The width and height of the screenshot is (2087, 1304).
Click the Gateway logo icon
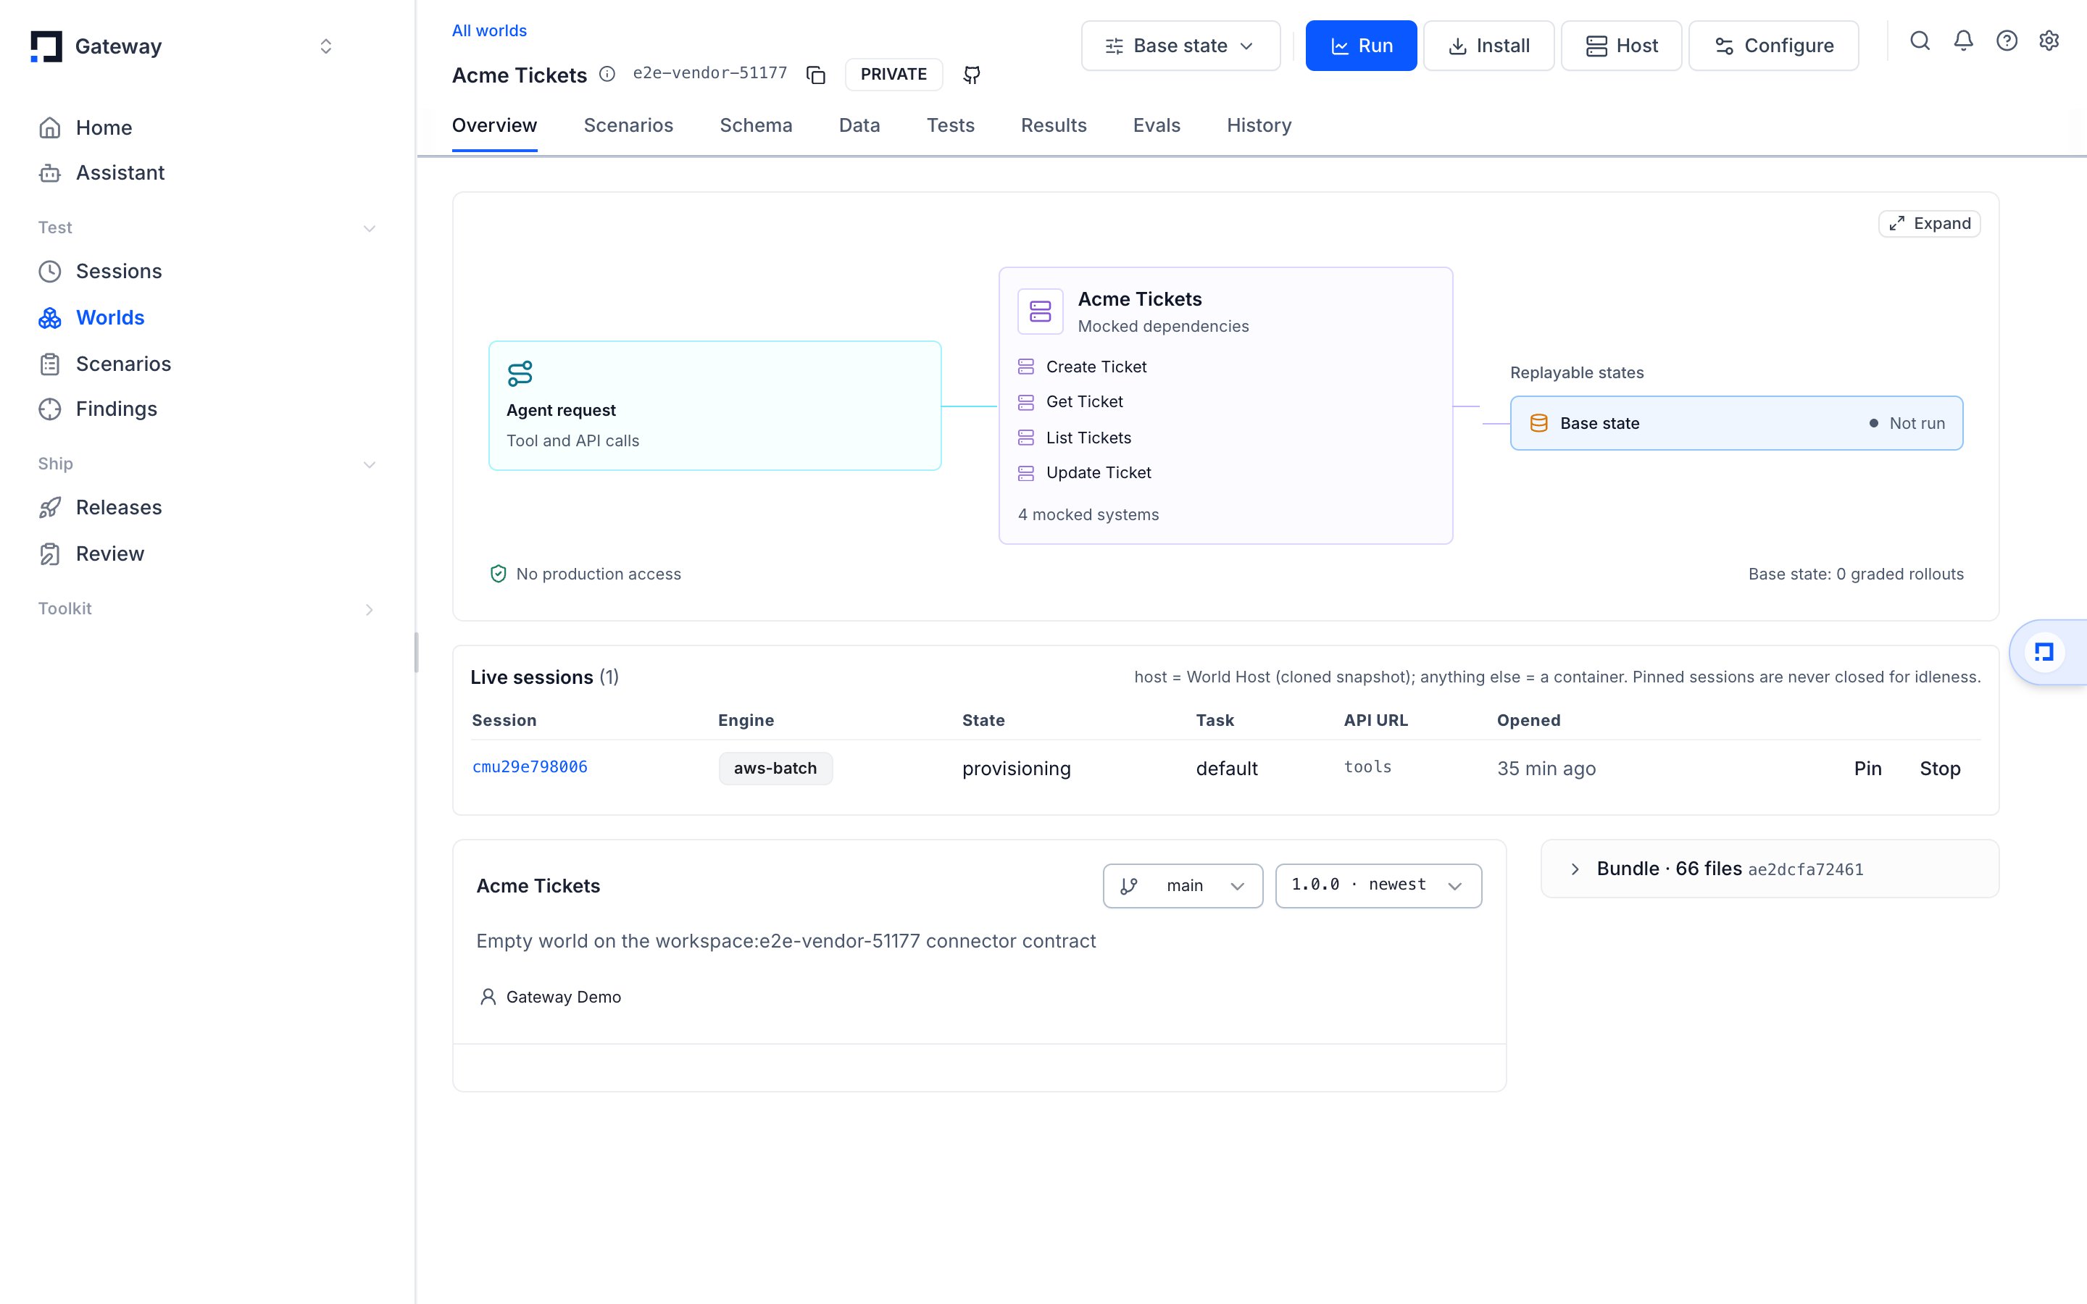pyautogui.click(x=46, y=46)
